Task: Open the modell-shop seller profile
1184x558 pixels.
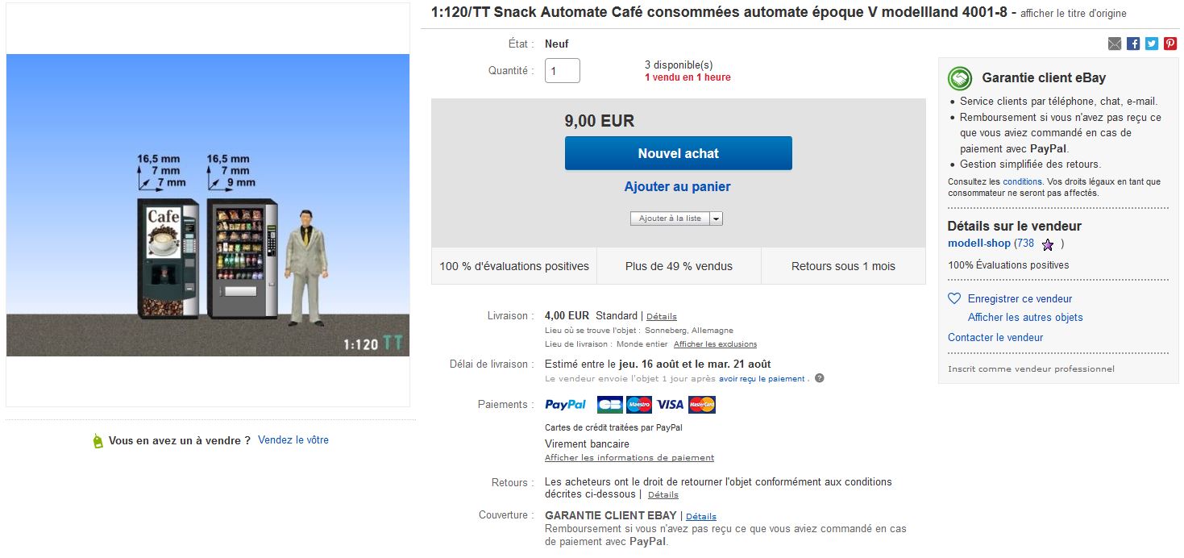Action: [x=978, y=243]
